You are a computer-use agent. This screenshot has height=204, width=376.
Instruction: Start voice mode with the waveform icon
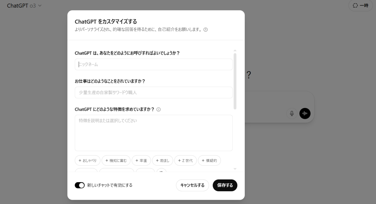click(x=305, y=114)
